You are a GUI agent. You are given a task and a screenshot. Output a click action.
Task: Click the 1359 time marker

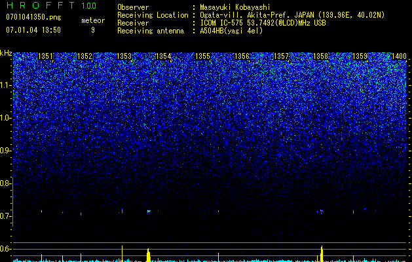coord(360,56)
